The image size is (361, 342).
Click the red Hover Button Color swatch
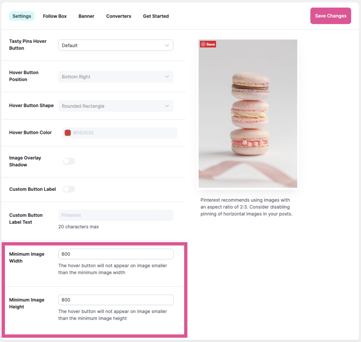point(68,133)
